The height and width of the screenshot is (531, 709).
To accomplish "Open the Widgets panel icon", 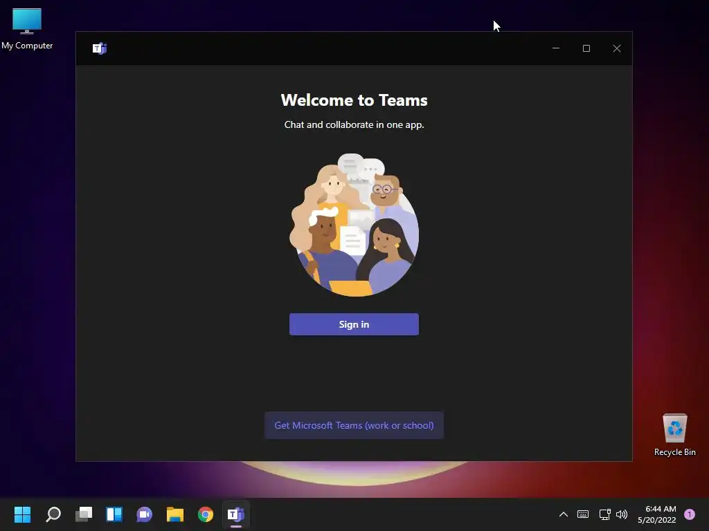I will click(114, 514).
